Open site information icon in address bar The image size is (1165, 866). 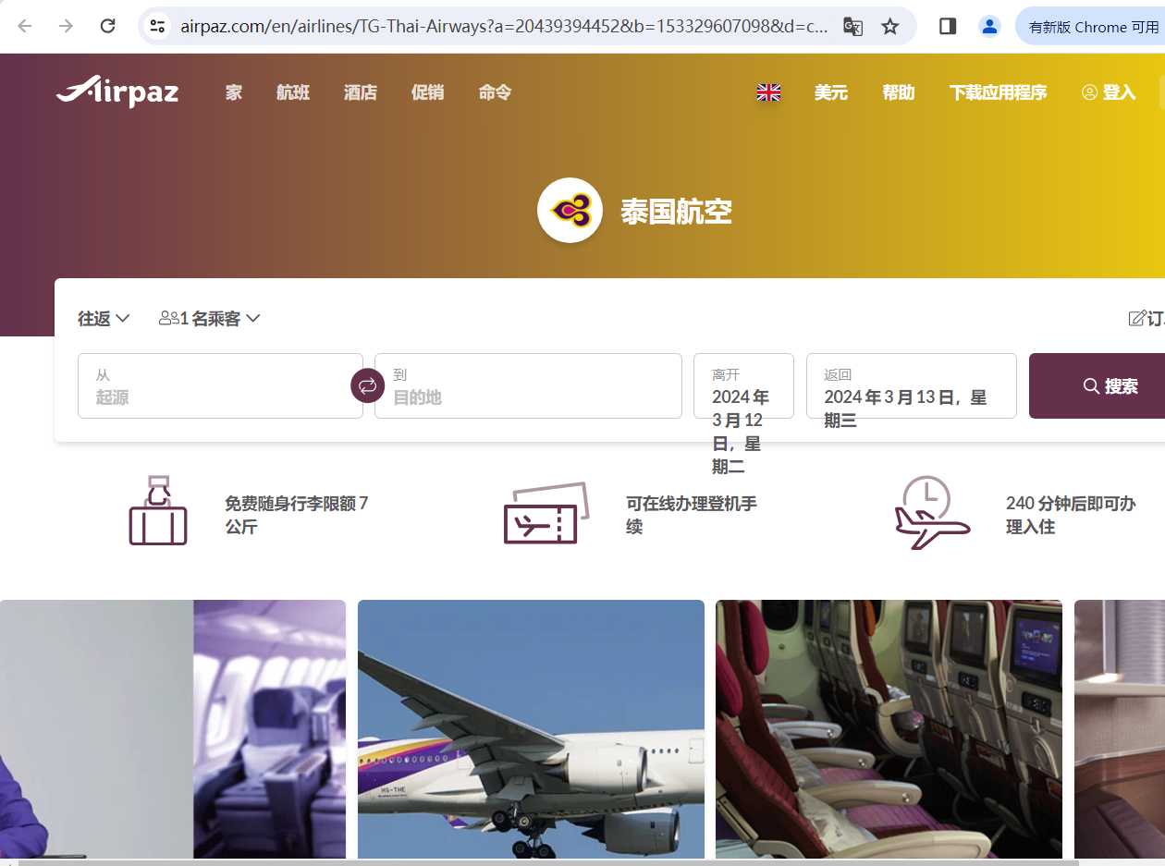click(158, 26)
